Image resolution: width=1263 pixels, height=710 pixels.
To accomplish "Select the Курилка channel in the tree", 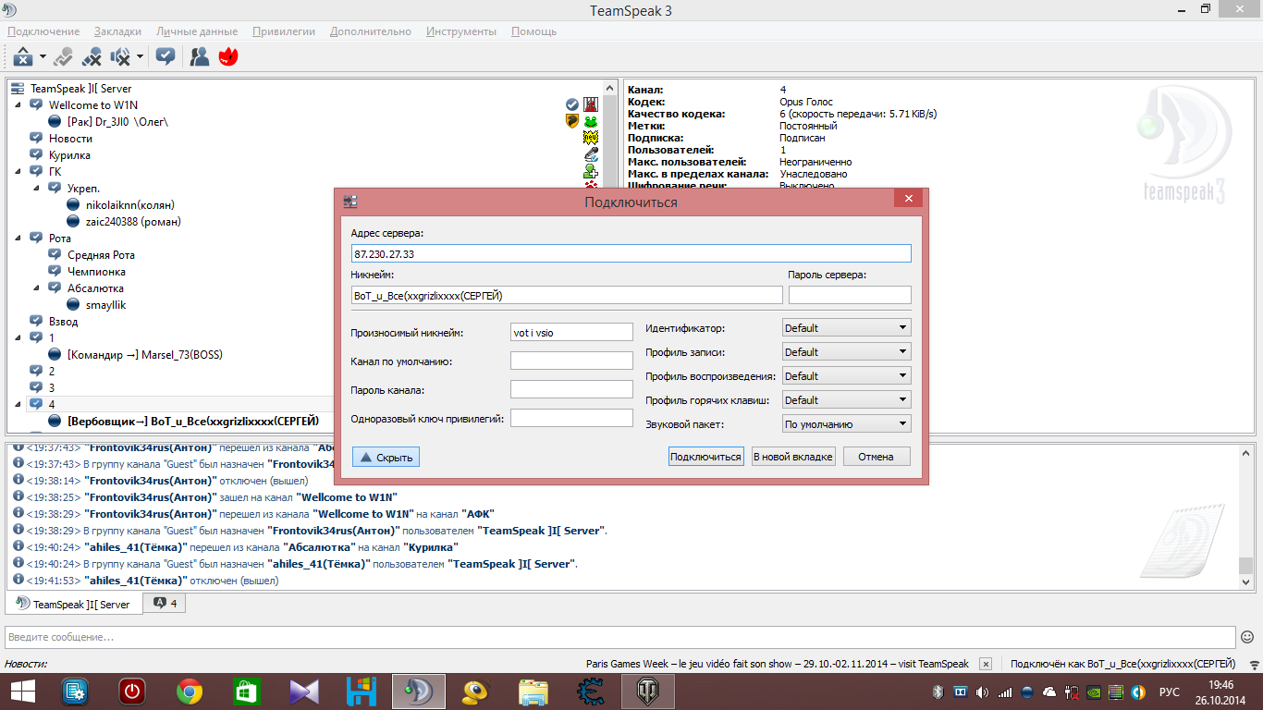I will point(69,155).
